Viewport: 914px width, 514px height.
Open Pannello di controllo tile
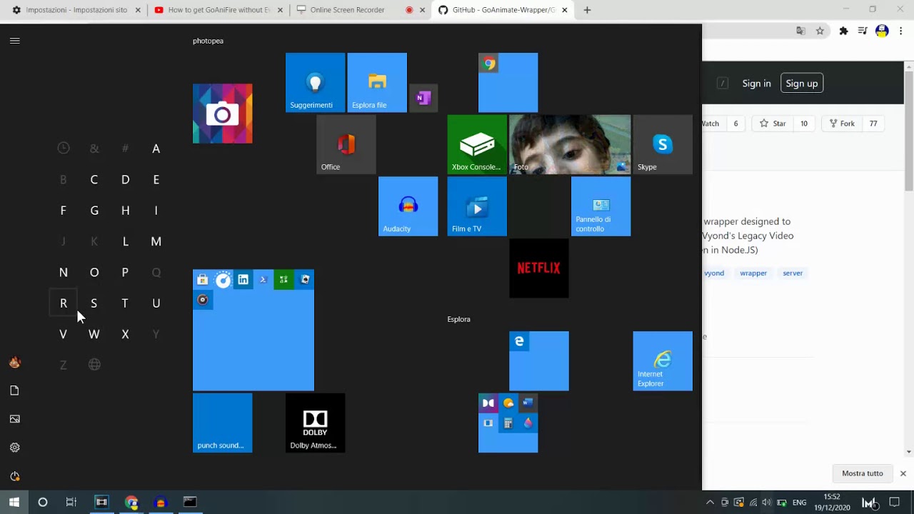point(601,206)
